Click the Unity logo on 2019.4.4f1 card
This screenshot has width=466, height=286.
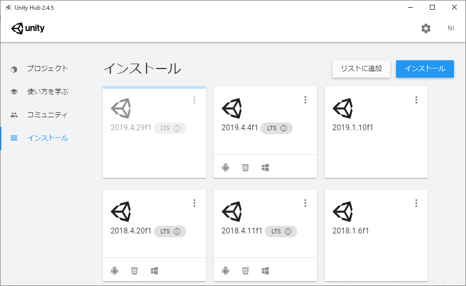(x=232, y=109)
